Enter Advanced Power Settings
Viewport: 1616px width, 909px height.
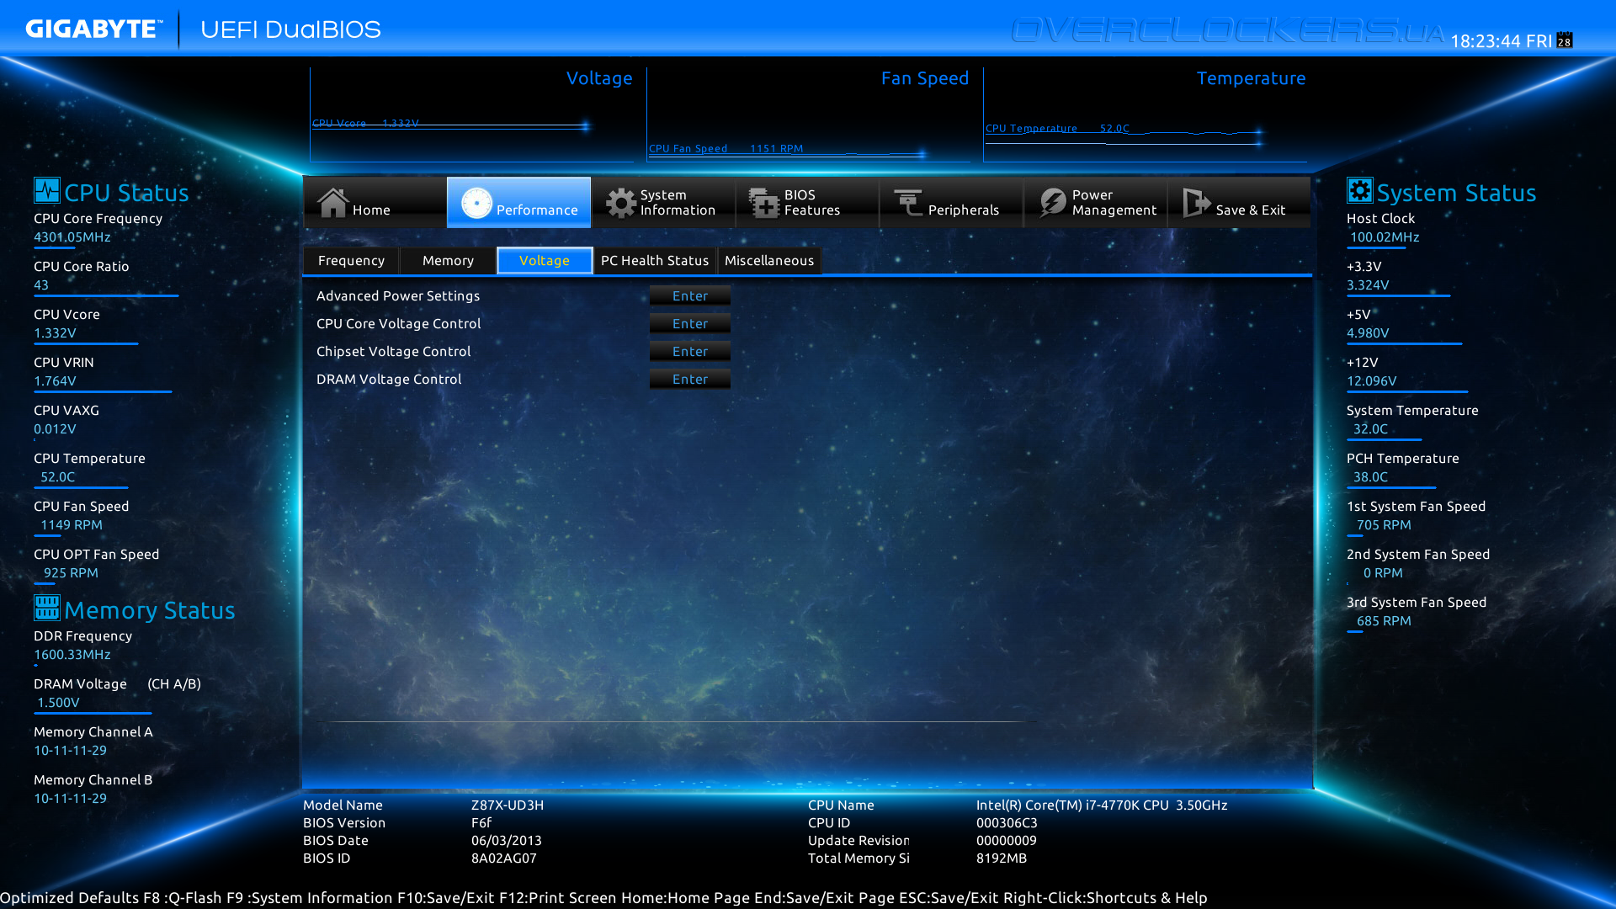coord(690,295)
